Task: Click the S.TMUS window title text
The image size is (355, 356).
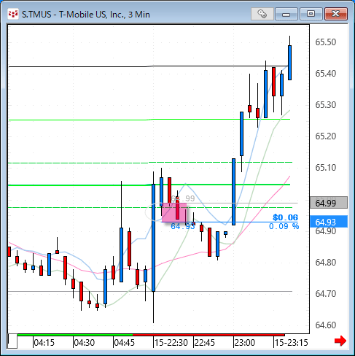Action: 86,15
